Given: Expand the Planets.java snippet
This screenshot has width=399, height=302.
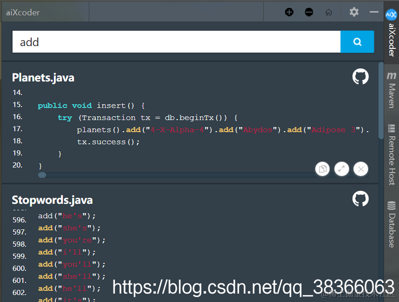Looking at the screenshot, I should point(341,169).
